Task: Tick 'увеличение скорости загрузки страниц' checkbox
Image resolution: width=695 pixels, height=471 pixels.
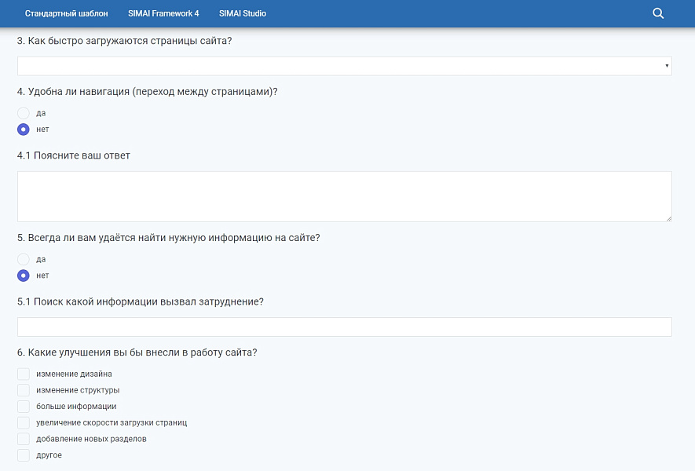Action: (x=24, y=422)
